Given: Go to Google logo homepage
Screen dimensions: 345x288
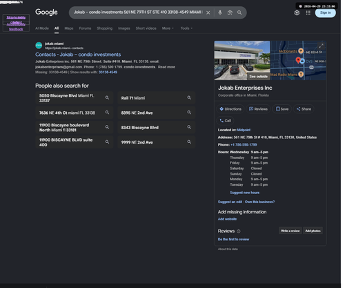Looking at the screenshot, I should 46,12.
